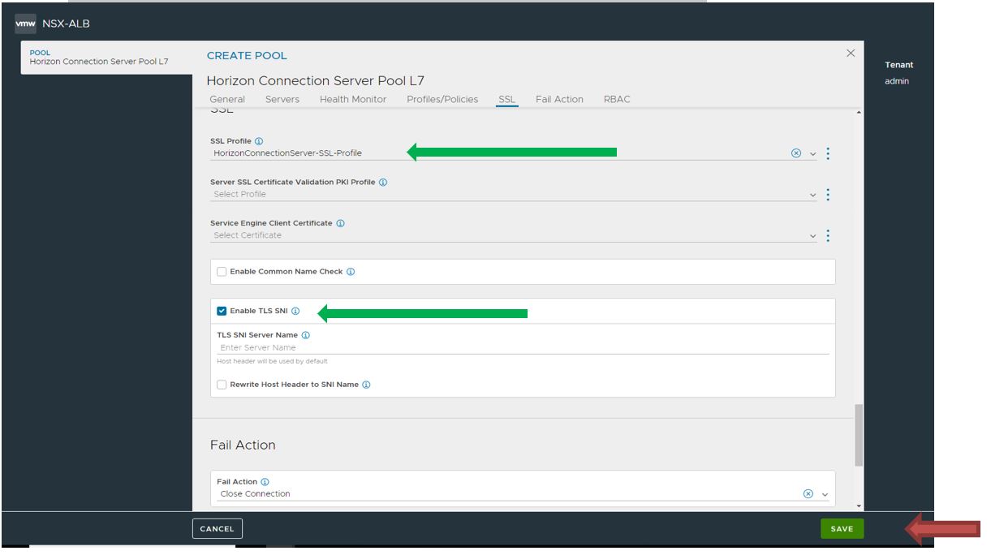Click the info icon beside Service Engine Client Certificate
Screen dimensions: 991x555
pyautogui.click(x=340, y=223)
